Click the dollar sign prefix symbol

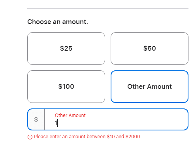[x=36, y=119]
